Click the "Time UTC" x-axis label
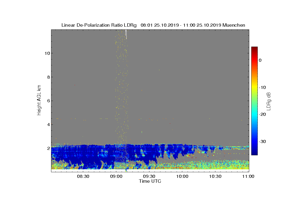Viewport: 308px width, 205px height. click(150, 181)
